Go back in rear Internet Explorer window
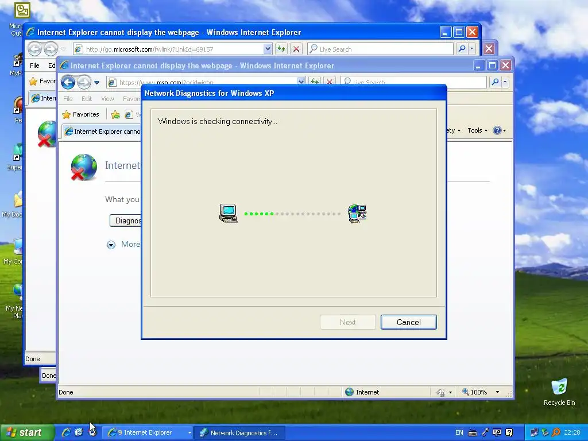This screenshot has width=588, height=441. coord(34,49)
